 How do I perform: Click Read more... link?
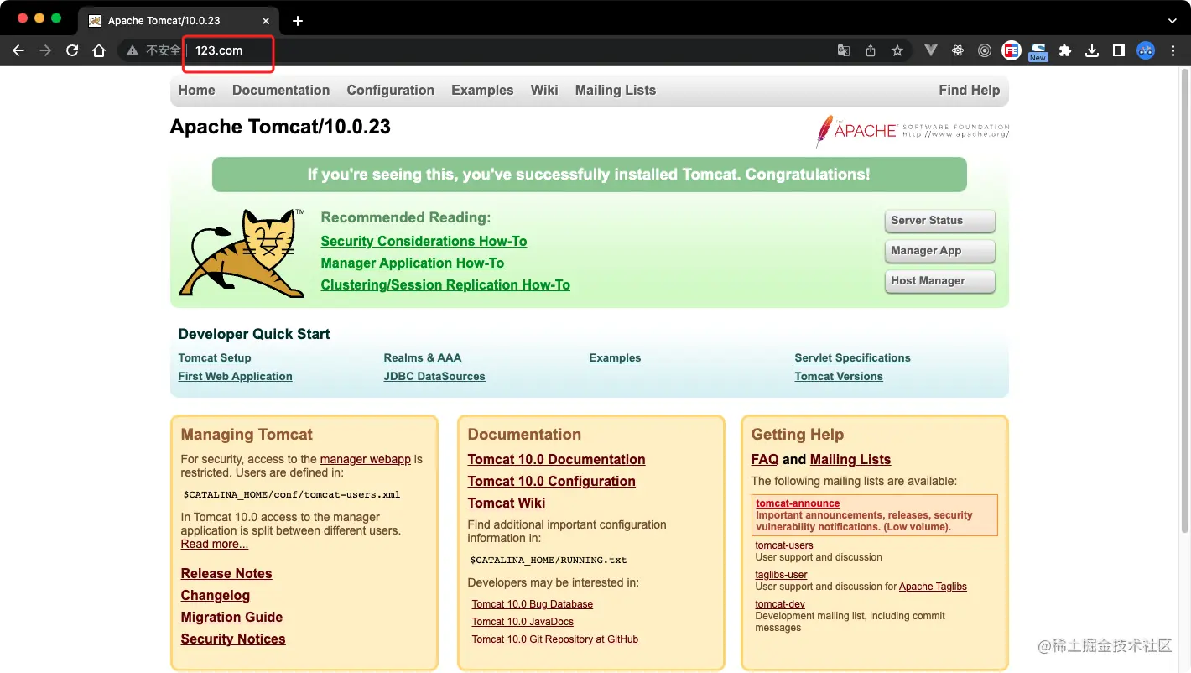coord(215,544)
